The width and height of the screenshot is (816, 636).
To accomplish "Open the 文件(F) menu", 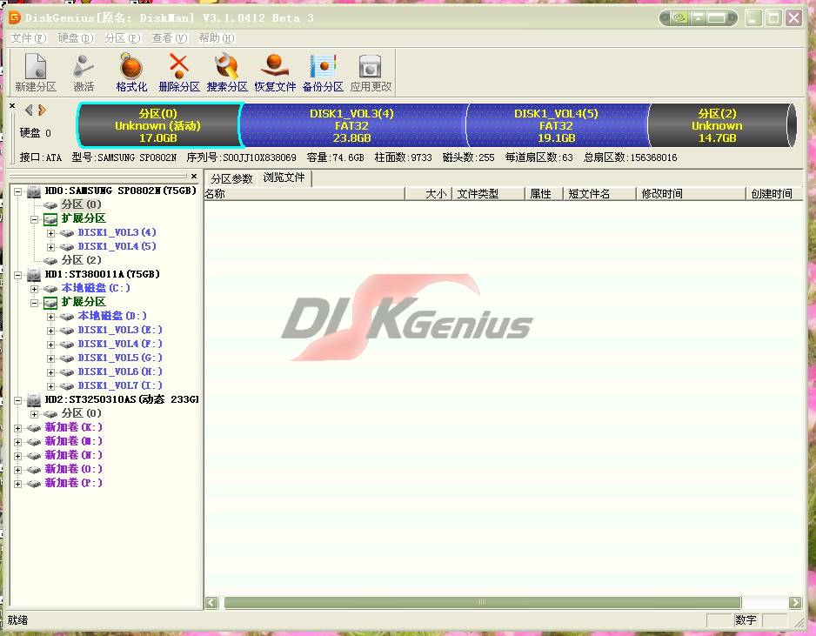I will (x=29, y=38).
